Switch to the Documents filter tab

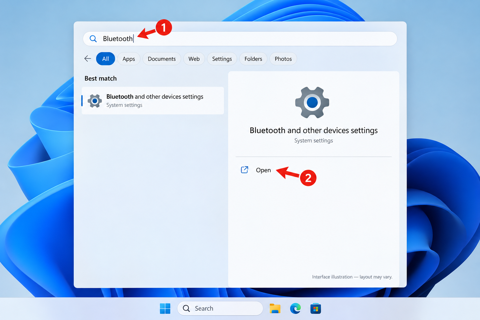tap(162, 59)
